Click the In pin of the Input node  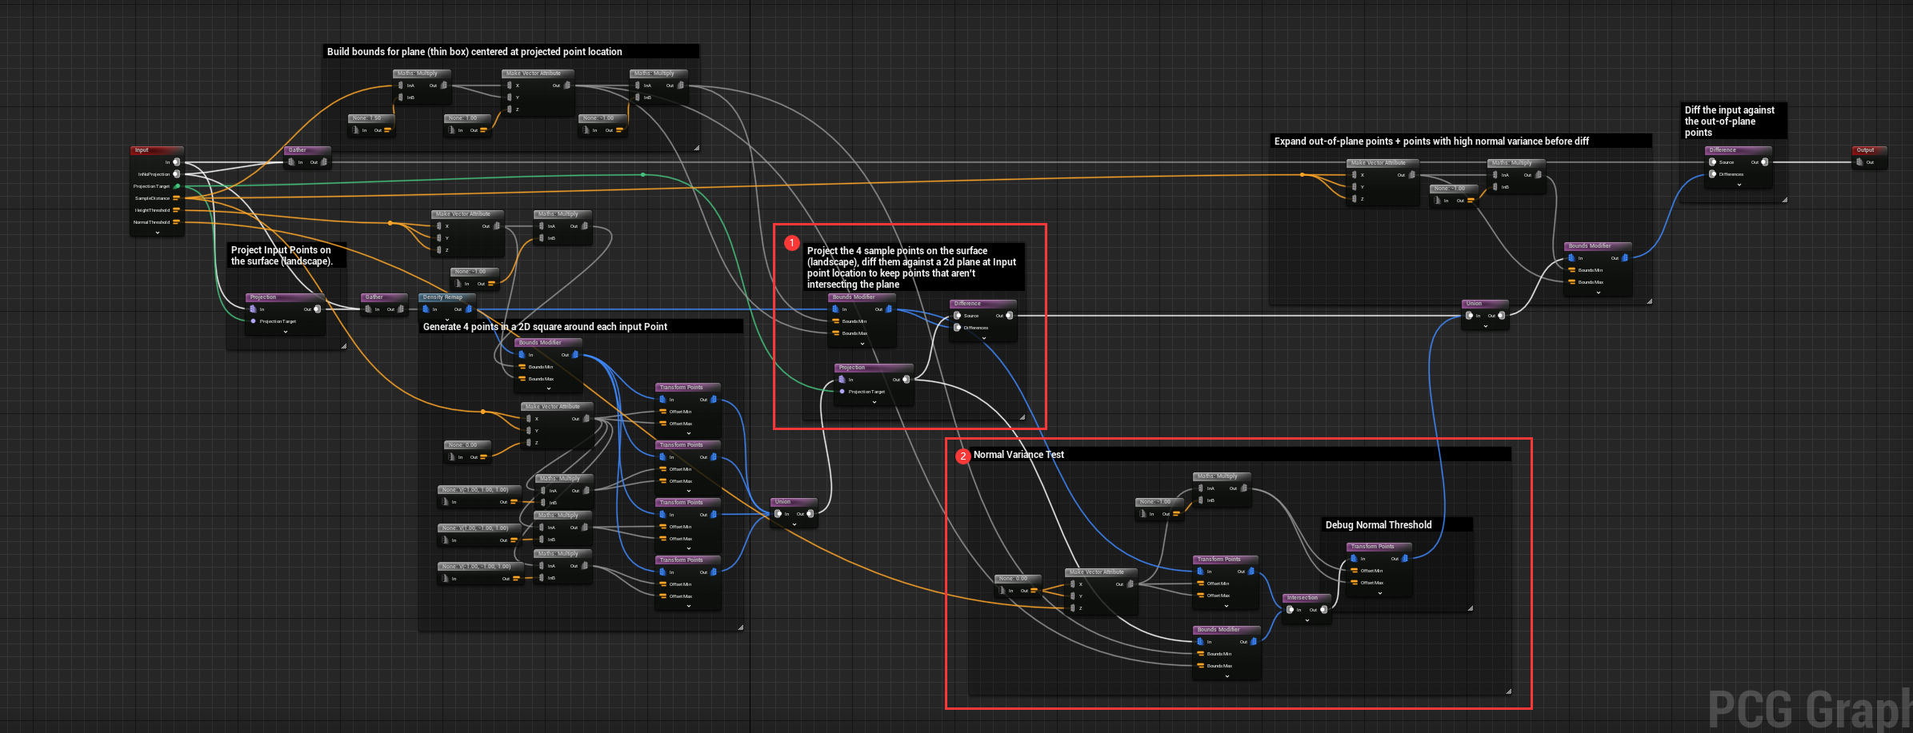(176, 162)
